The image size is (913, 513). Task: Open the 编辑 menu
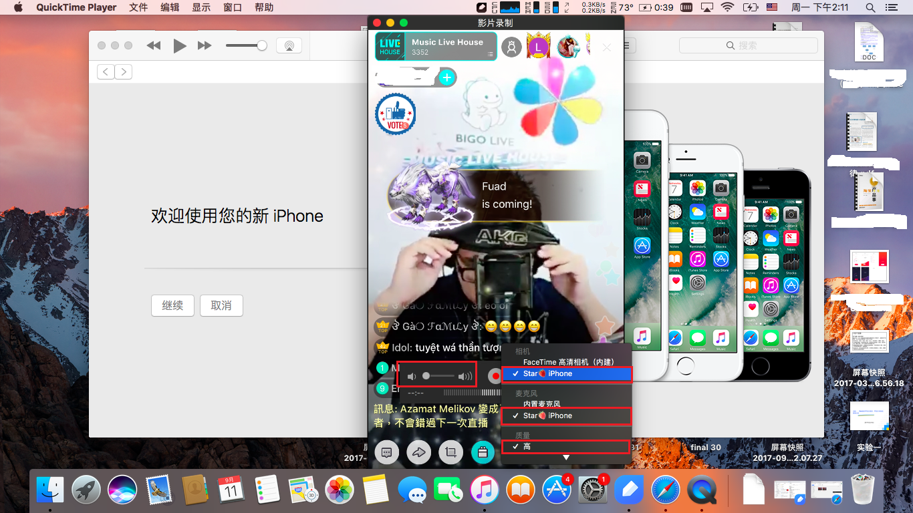tap(170, 7)
